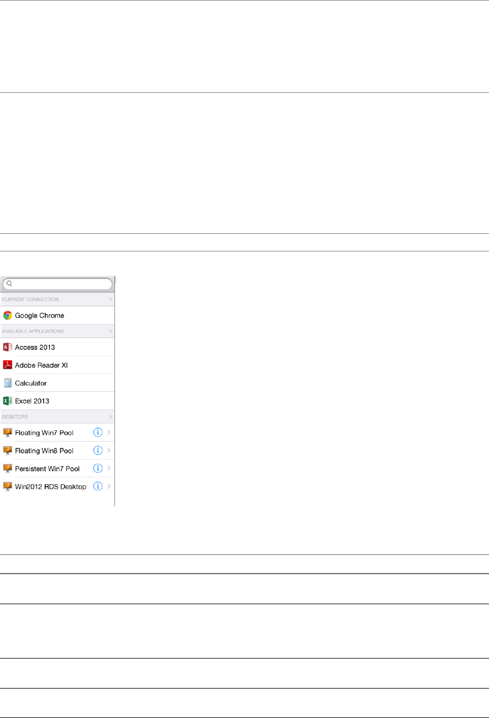
Task: Click the Excel 2013 icon
Action: click(x=7, y=401)
